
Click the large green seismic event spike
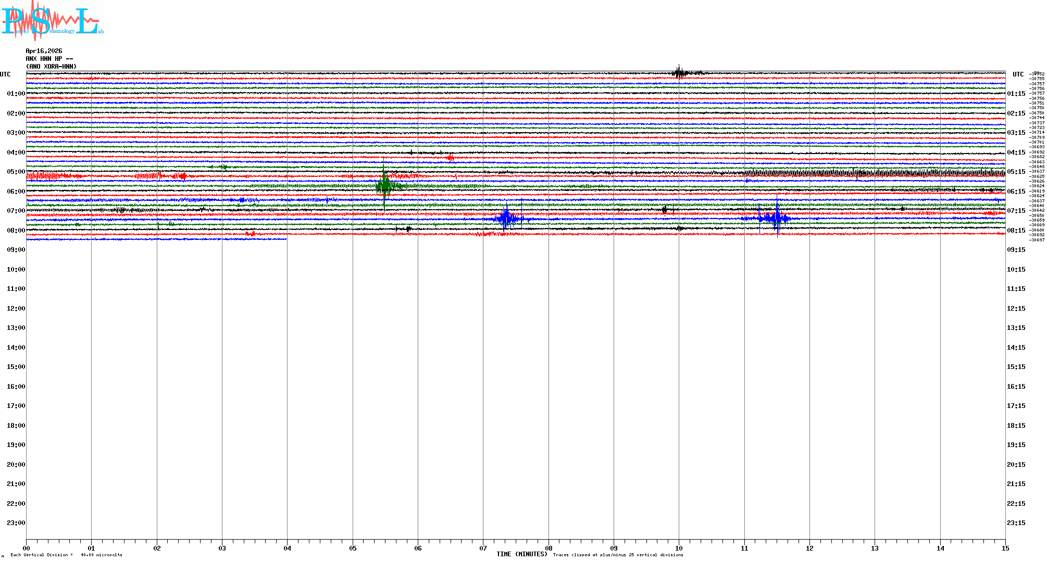coord(384,185)
